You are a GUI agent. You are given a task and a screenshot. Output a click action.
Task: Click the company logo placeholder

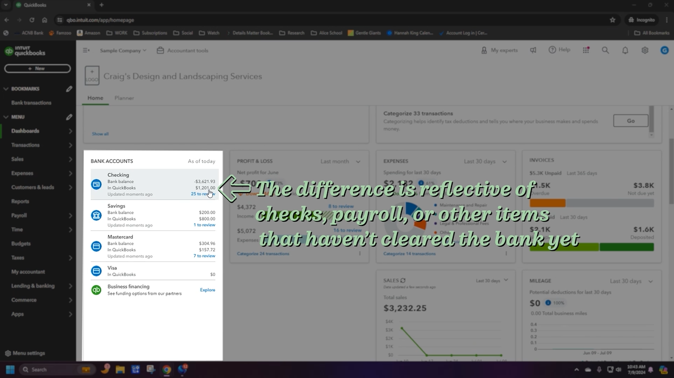point(92,75)
